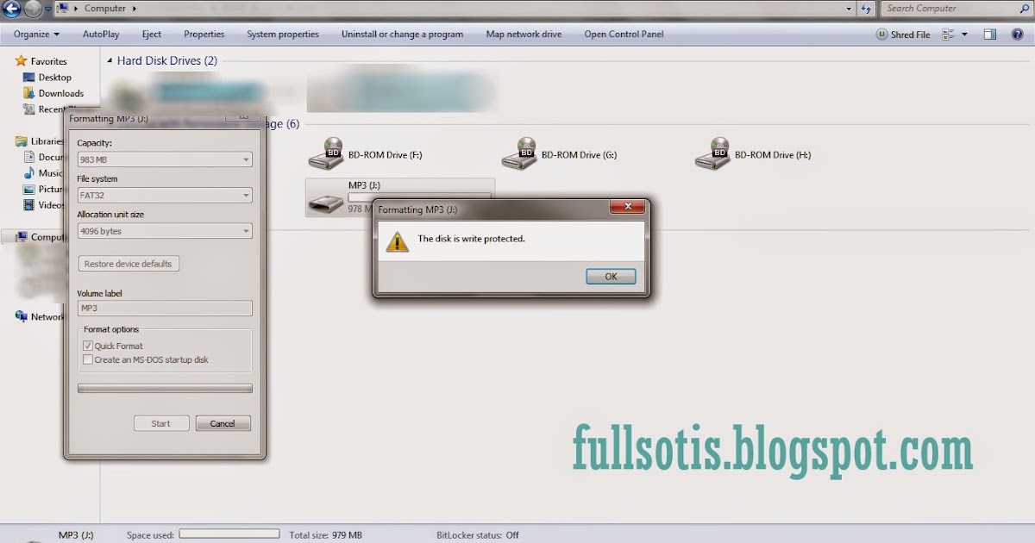Click AutoPlay in the toolbar
This screenshot has width=1035, height=543.
(x=101, y=34)
